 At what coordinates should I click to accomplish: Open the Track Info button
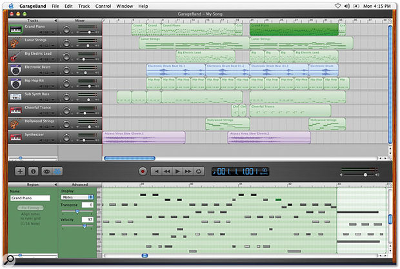tap(33, 172)
